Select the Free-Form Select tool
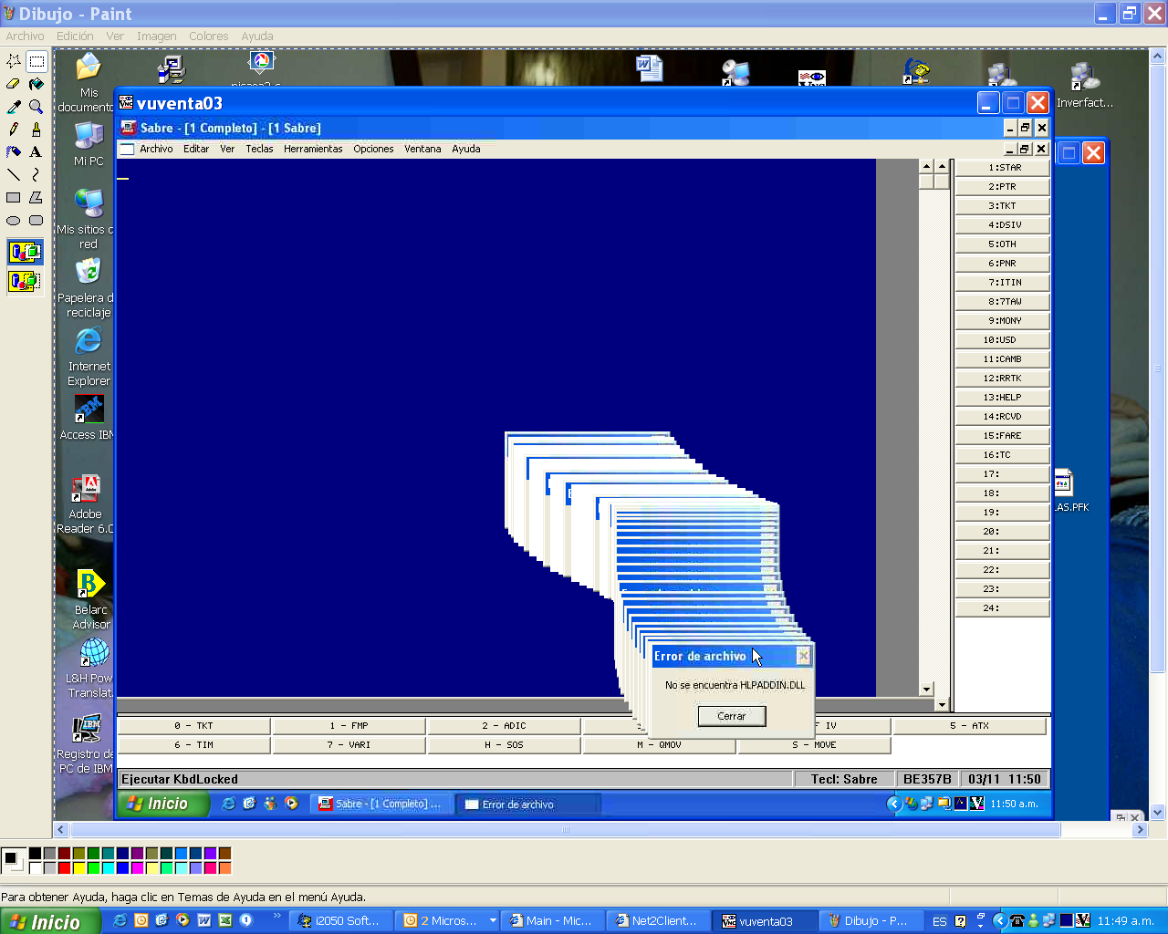Viewport: 1168px width, 934px height. click(x=14, y=61)
